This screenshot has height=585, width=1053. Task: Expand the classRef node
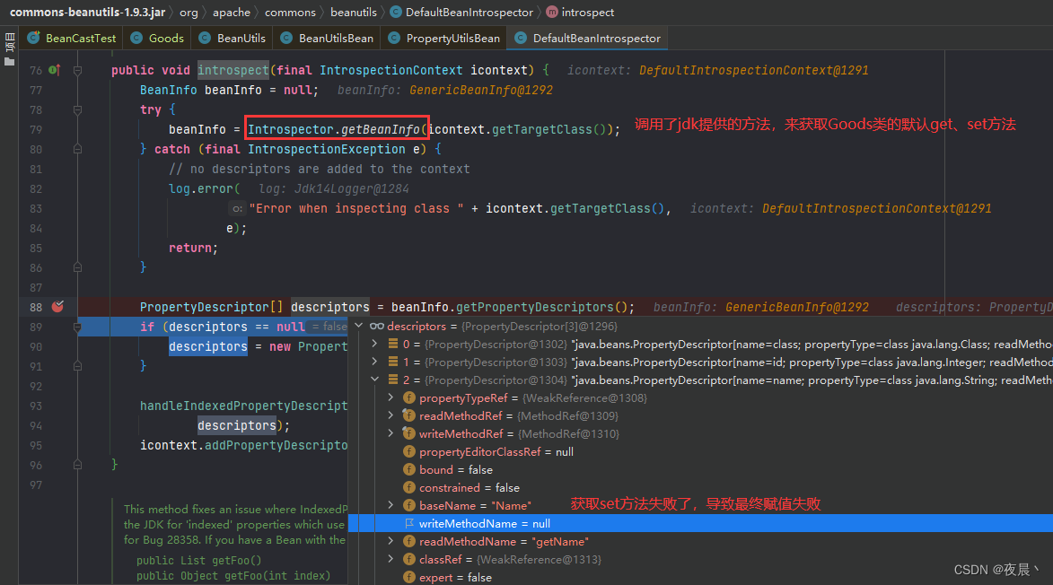pos(390,560)
